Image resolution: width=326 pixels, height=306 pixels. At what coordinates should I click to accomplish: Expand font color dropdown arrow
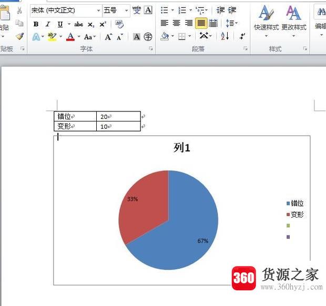[79, 36]
